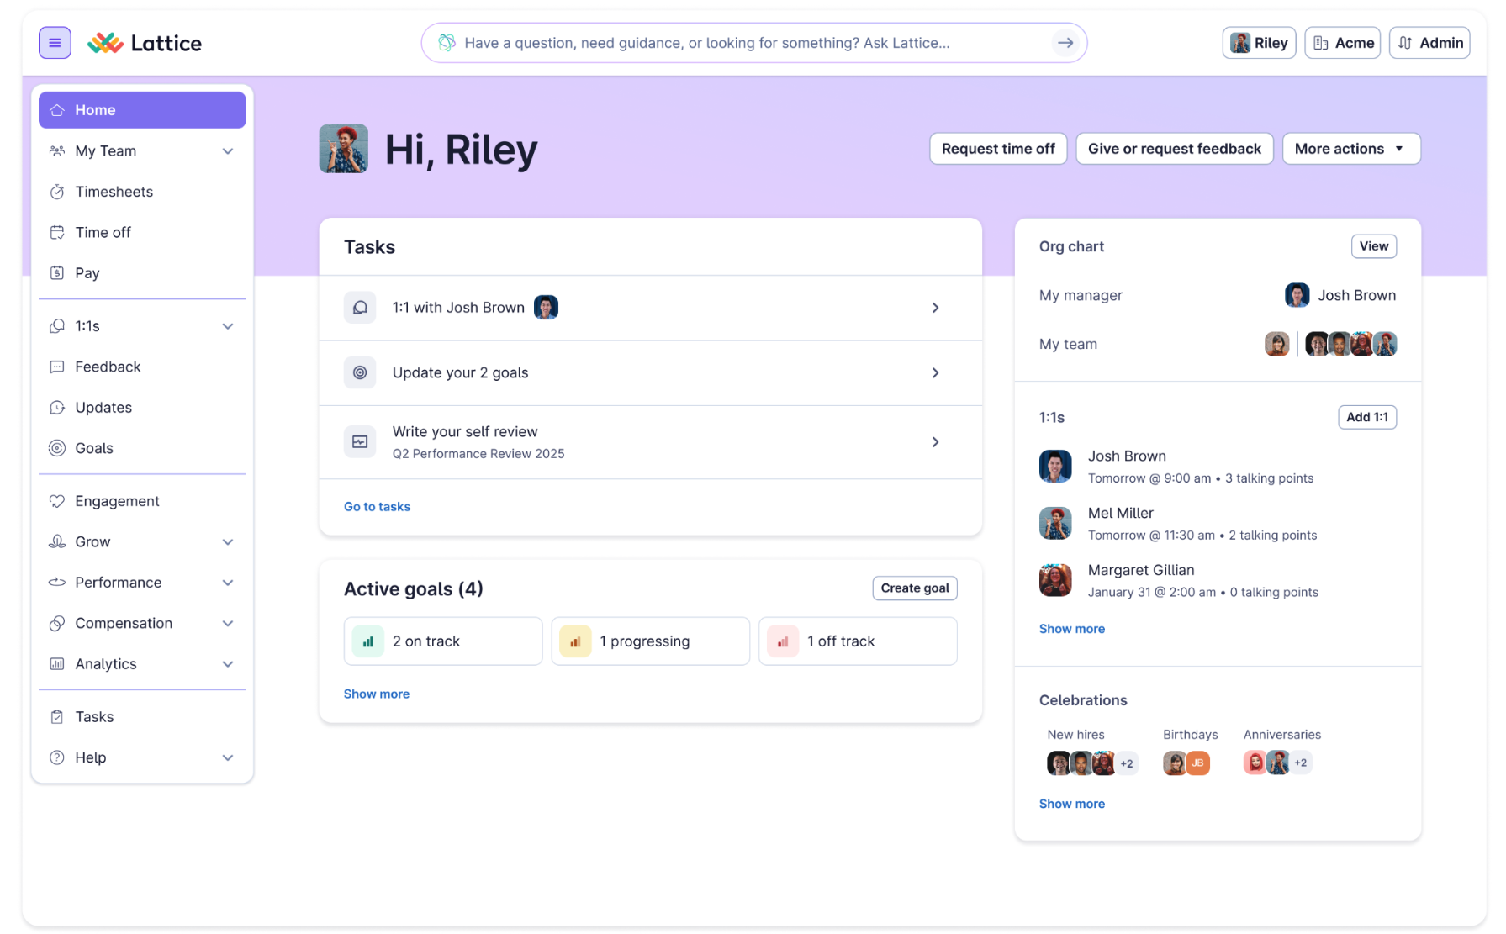Screen dimensions: 1506x934
Task: Open the 1:1 with Josh Brown task
Action: point(651,308)
